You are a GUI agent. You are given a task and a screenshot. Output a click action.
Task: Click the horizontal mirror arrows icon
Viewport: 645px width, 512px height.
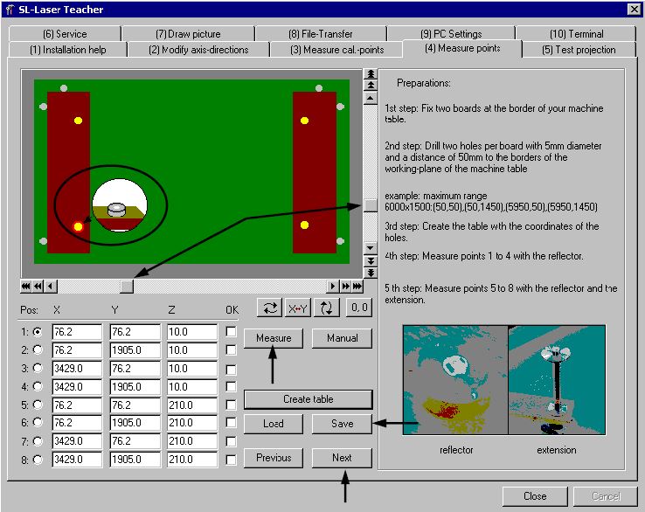pos(269,308)
